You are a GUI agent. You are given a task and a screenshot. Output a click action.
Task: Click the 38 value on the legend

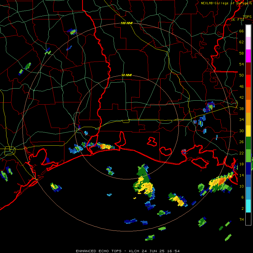241,109
